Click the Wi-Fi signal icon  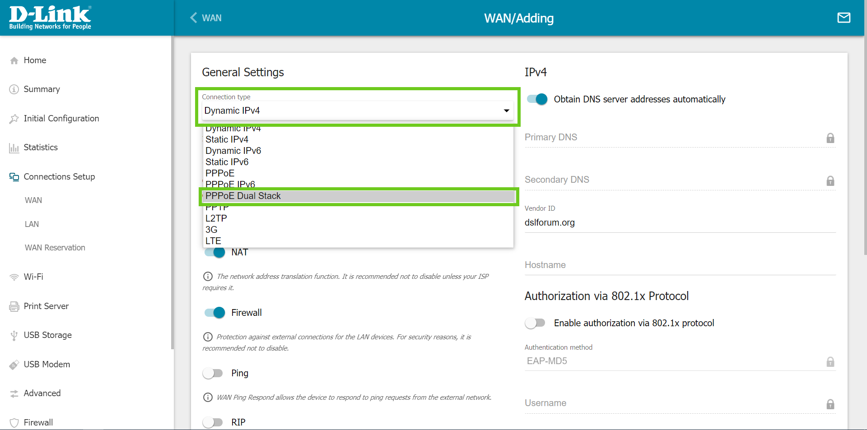[14, 277]
